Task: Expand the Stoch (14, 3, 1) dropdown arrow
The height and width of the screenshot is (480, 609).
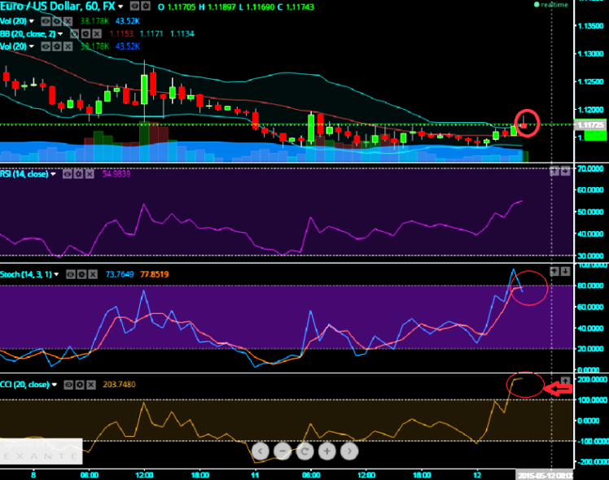Action: tap(56, 274)
